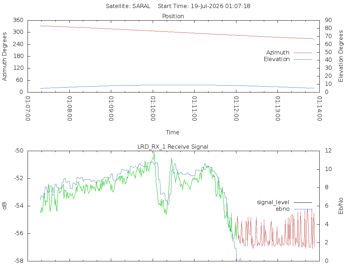Click the 'ebno' legend label

[x=282, y=209]
